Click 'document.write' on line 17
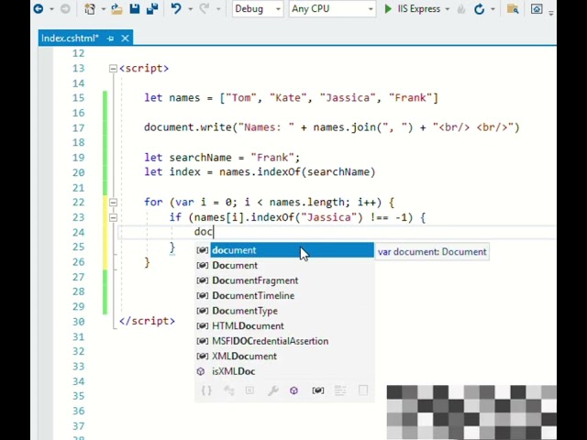The height and width of the screenshot is (440, 587). [188, 127]
